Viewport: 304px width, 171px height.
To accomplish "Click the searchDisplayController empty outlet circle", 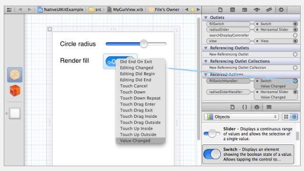I will coord(295,35).
